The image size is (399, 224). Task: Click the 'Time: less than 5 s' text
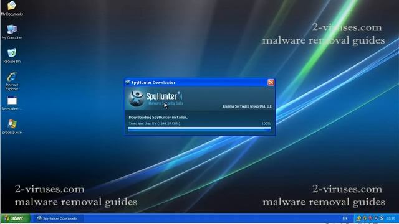tap(143, 123)
